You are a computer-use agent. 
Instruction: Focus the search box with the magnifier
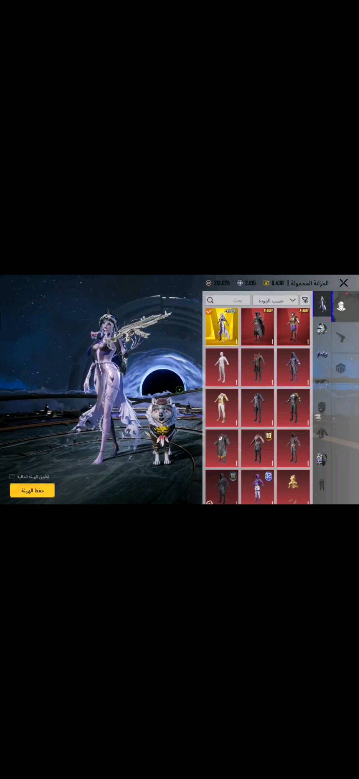[x=228, y=300]
